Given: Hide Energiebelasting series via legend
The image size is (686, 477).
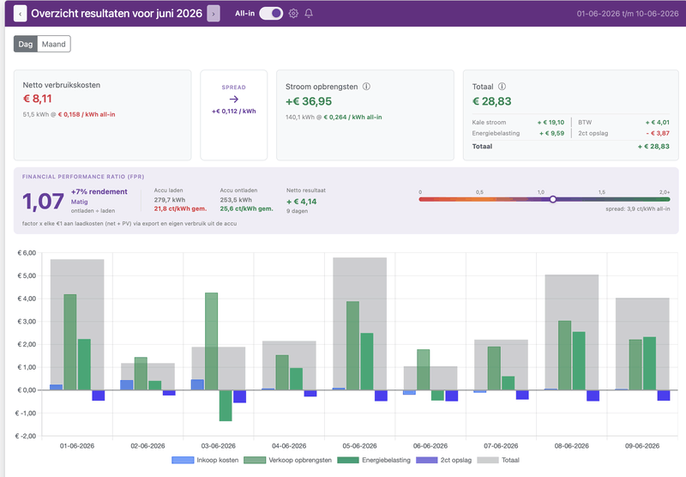Looking at the screenshot, I should pos(374,460).
